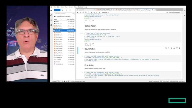Image resolution: width=192 pixels, height=108 pixels.
Task: Cut the selected cell with scissors icon
Action: click(83, 12)
